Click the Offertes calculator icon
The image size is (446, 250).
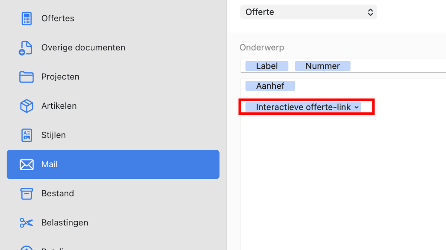pyautogui.click(x=26, y=19)
